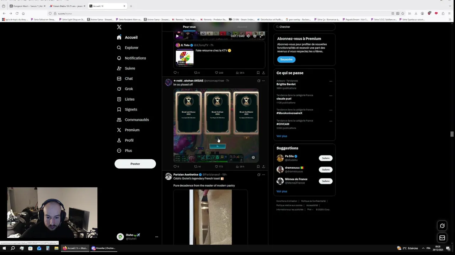This screenshot has height=255, width=455.
Task: Click the Chercher search field
Action: (304, 27)
